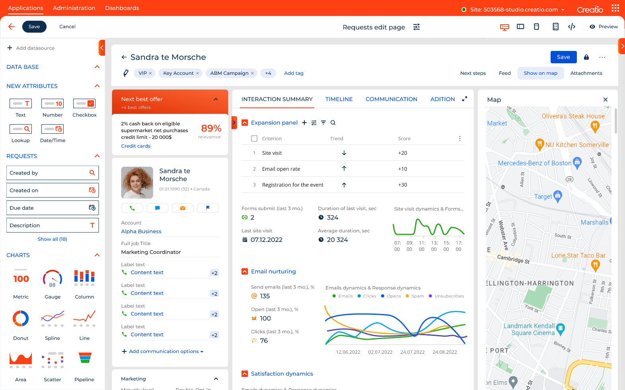Collapse the Email nurturing section
The height and width of the screenshot is (390, 625).
(245, 271)
